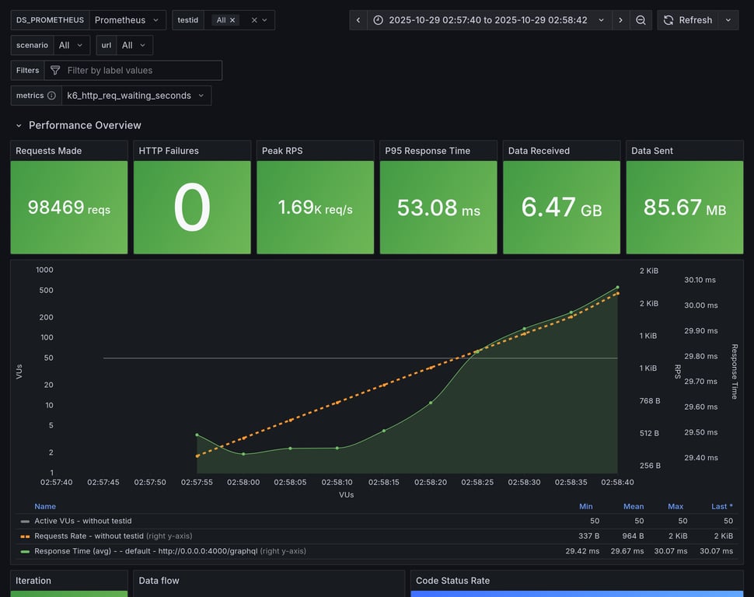Screen dimensions: 754x597
Task: Open the time range picker
Action: (489, 20)
